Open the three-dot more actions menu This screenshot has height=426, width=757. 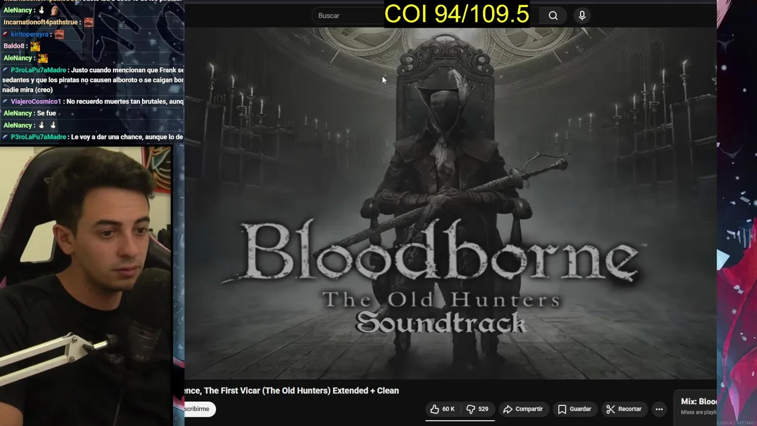pyautogui.click(x=659, y=409)
